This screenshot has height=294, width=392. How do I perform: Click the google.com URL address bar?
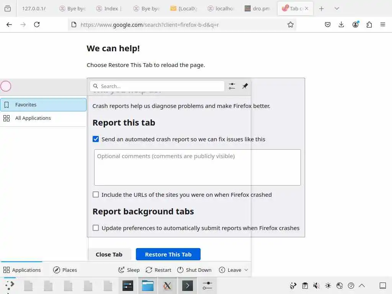pos(182,24)
